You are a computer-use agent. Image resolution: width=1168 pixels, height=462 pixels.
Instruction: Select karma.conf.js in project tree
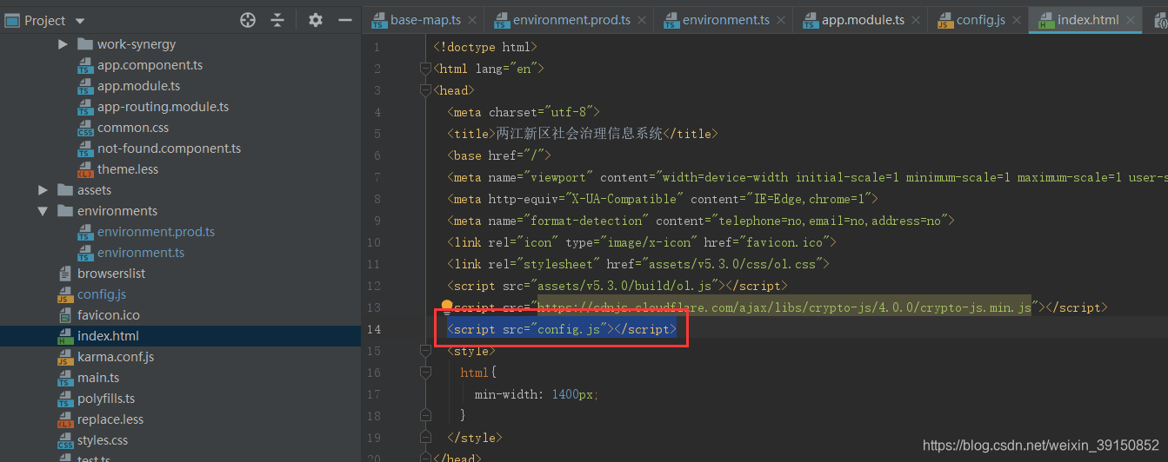tap(116, 357)
